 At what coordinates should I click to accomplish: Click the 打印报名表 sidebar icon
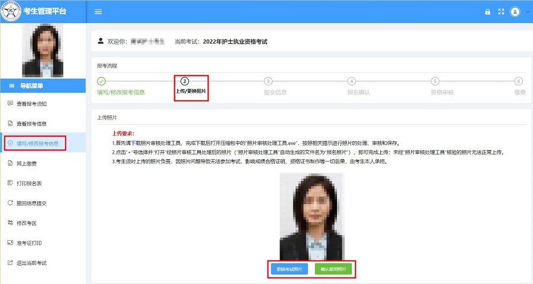tap(10, 183)
